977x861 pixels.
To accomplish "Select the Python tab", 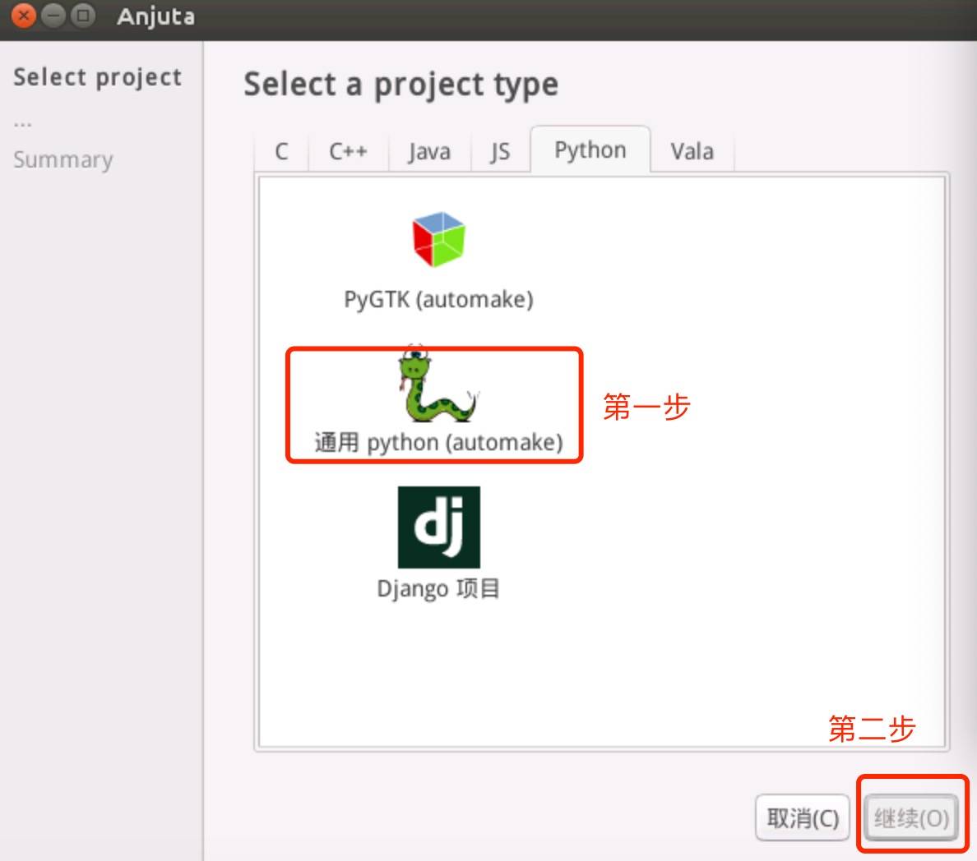I will (590, 150).
